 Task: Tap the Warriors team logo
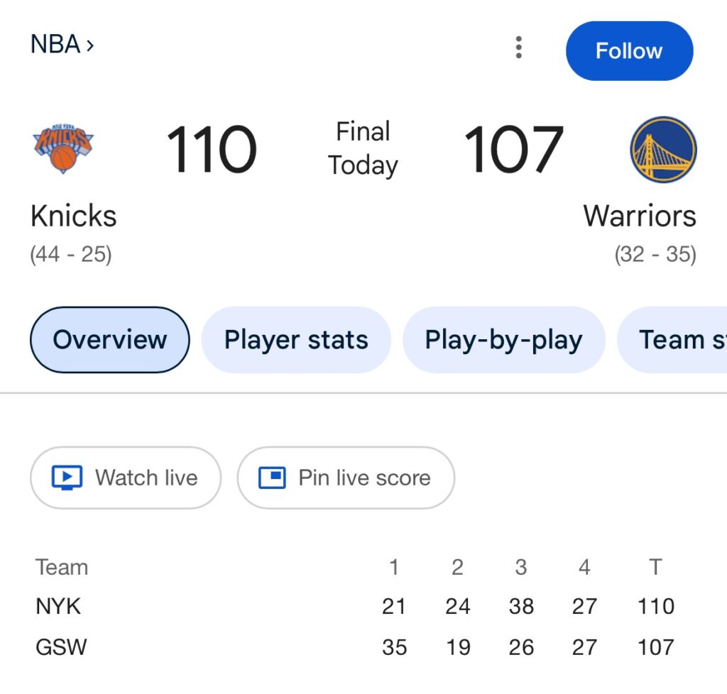[x=663, y=150]
